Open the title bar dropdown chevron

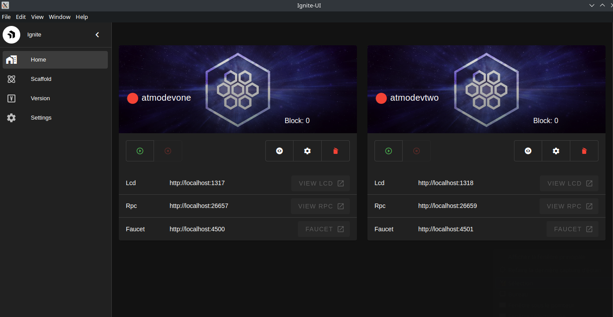point(591,5)
